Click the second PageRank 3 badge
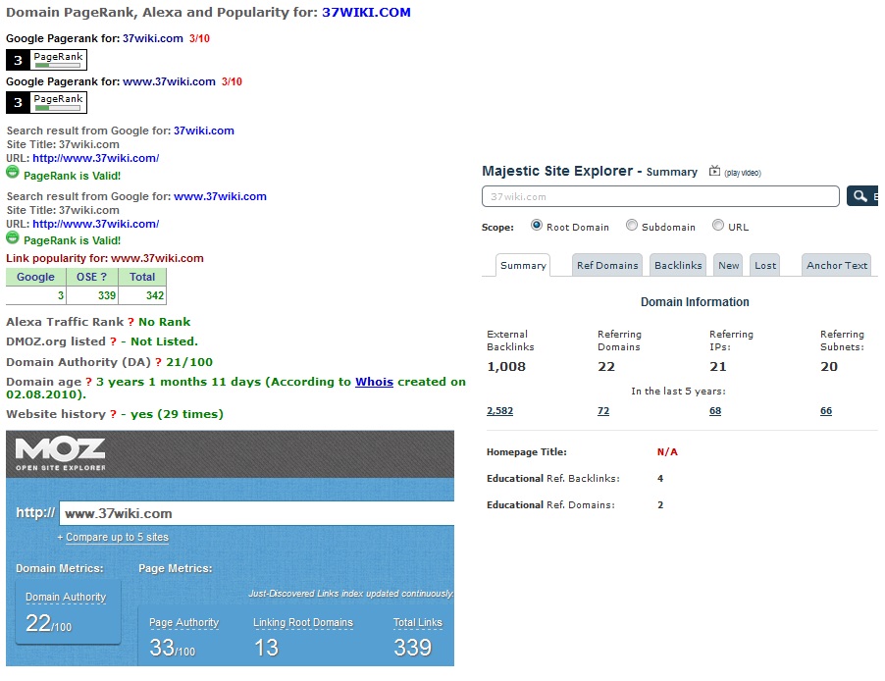 pos(46,102)
